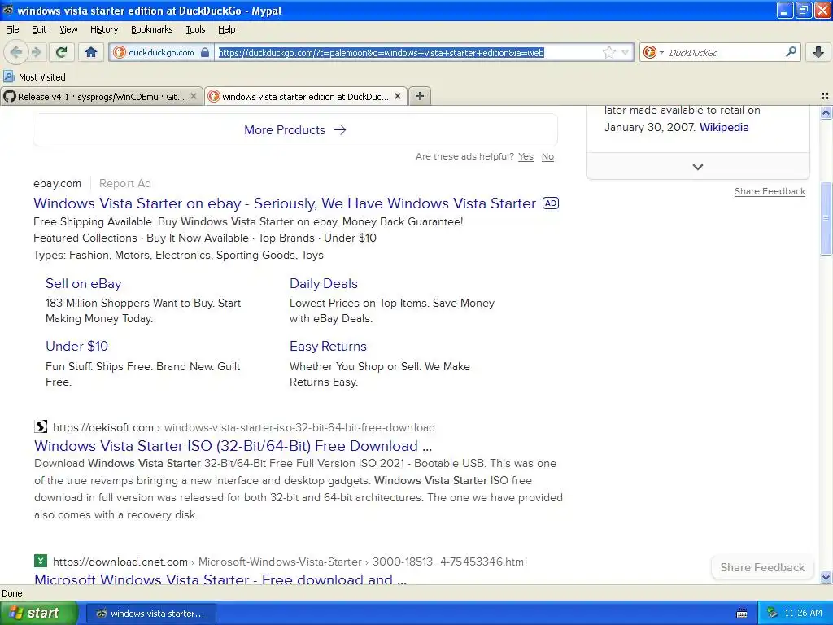The width and height of the screenshot is (833, 625).
Task: Switch to Release v4.1 WinCDEmu tab
Action: coord(101,96)
